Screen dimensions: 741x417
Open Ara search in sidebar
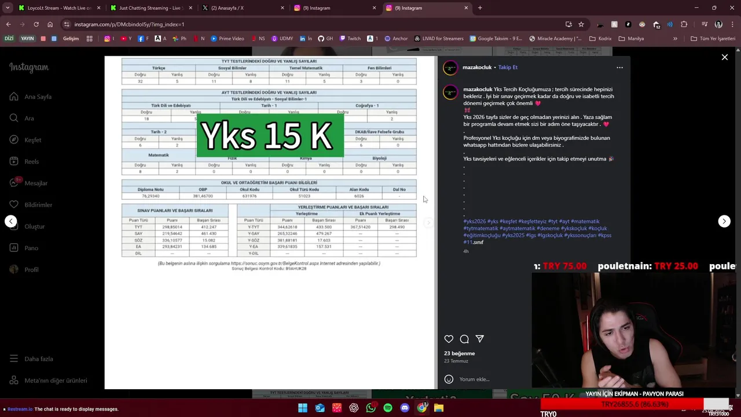(22, 118)
